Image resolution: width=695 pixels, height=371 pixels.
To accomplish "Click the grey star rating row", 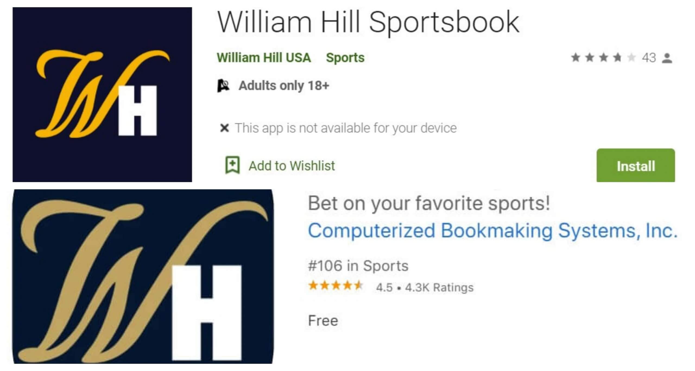I will tap(604, 58).
